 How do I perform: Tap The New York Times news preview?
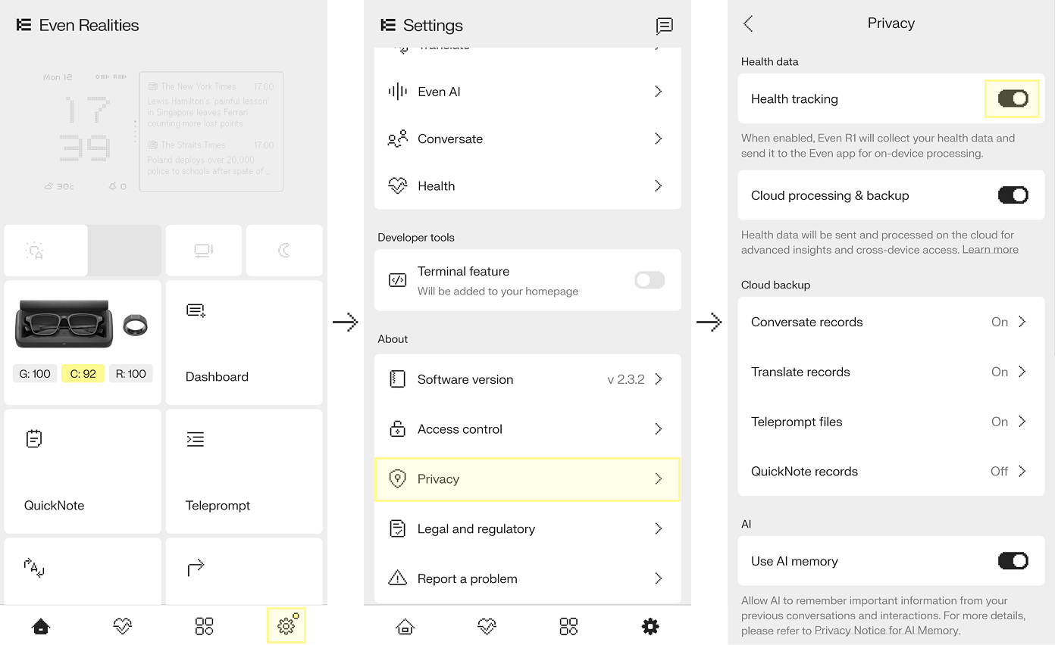click(211, 104)
